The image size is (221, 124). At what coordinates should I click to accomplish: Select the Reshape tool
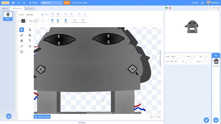[x=30, y=30]
